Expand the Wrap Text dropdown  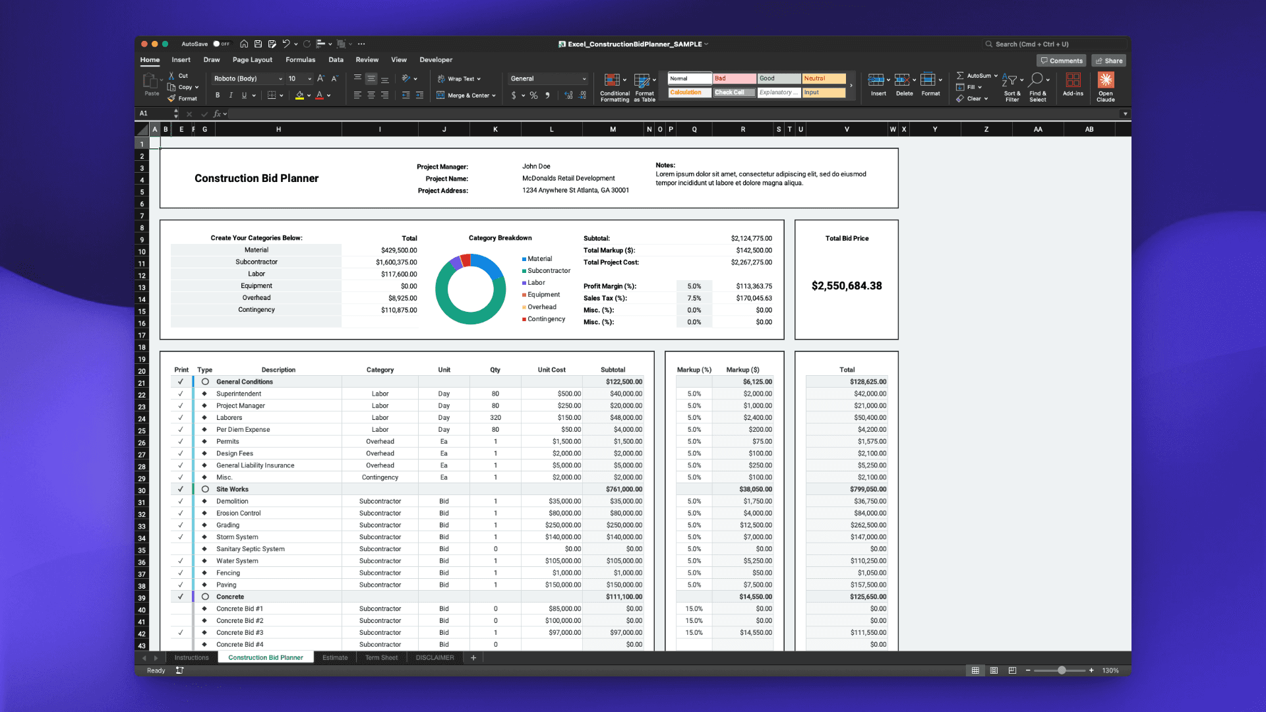479,78
